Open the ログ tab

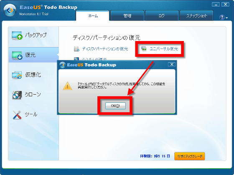tap(162, 16)
